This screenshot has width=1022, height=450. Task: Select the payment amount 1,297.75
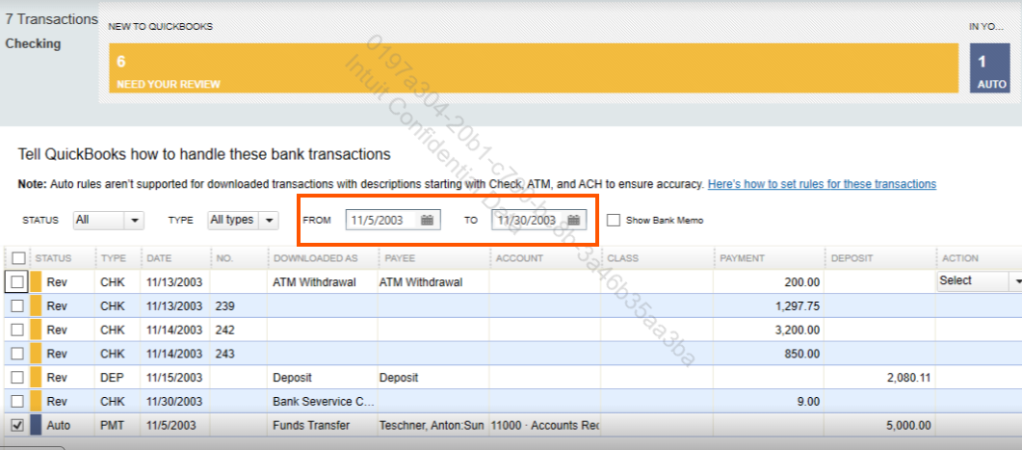click(x=799, y=306)
